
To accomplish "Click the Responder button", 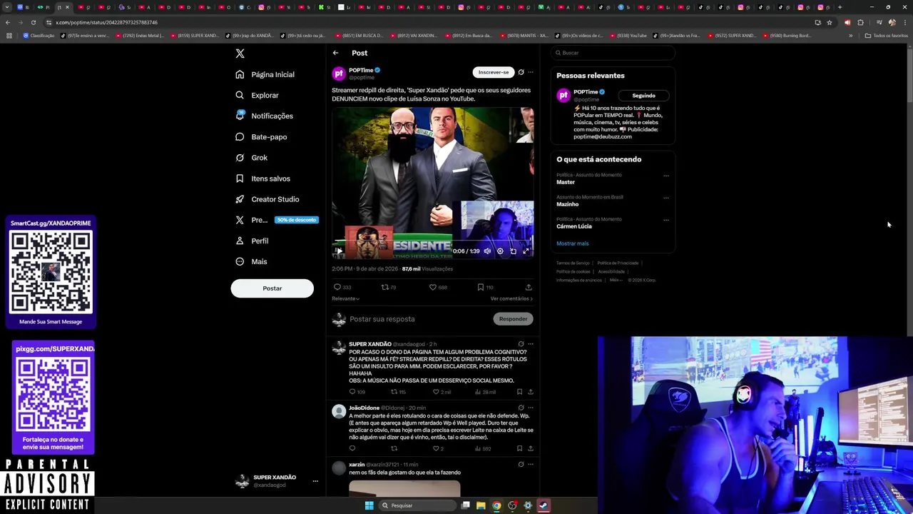I will 513,319.
